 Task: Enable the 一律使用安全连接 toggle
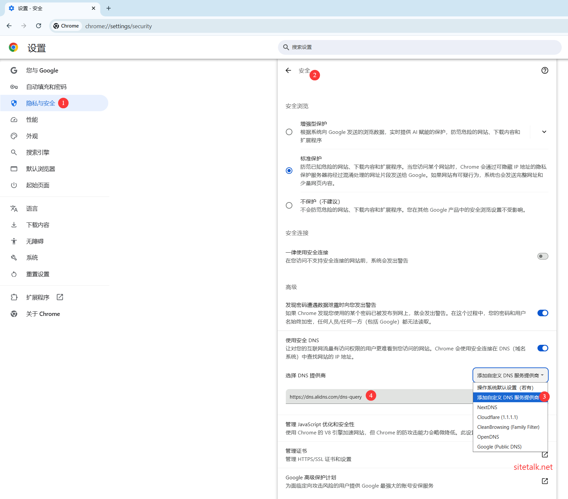point(543,256)
